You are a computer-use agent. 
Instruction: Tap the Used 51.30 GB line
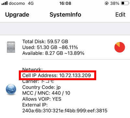click(50, 47)
